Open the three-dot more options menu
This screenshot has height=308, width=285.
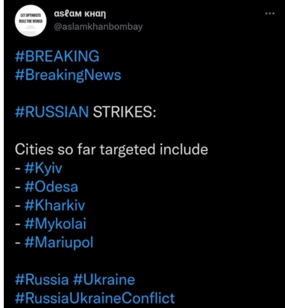pyautogui.click(x=270, y=14)
